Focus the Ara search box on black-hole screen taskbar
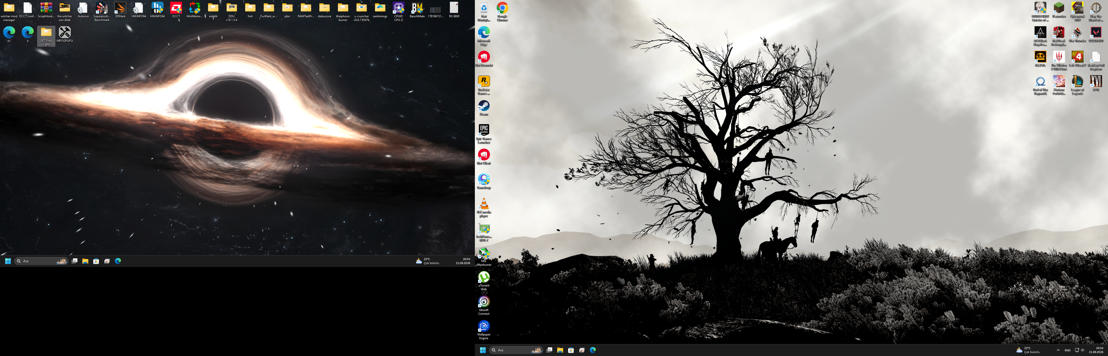The width and height of the screenshot is (1108, 356). tap(41, 261)
